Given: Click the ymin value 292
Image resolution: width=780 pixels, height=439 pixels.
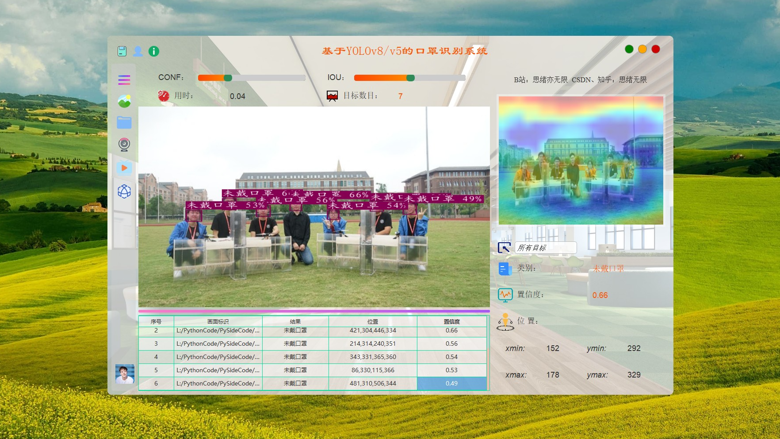Looking at the screenshot, I should point(634,348).
